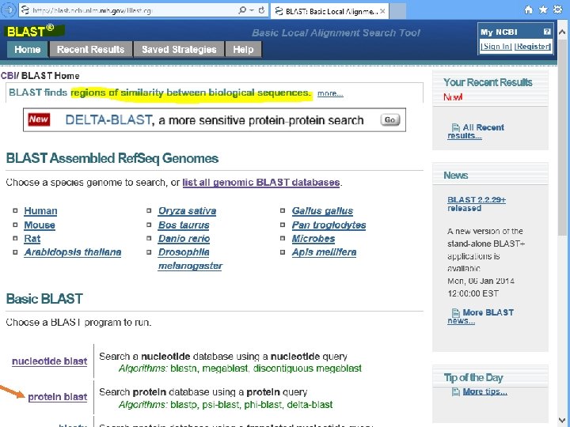Image resolution: width=570 pixels, height=427 pixels.
Task: Select the Human genome link
Action: (x=40, y=211)
